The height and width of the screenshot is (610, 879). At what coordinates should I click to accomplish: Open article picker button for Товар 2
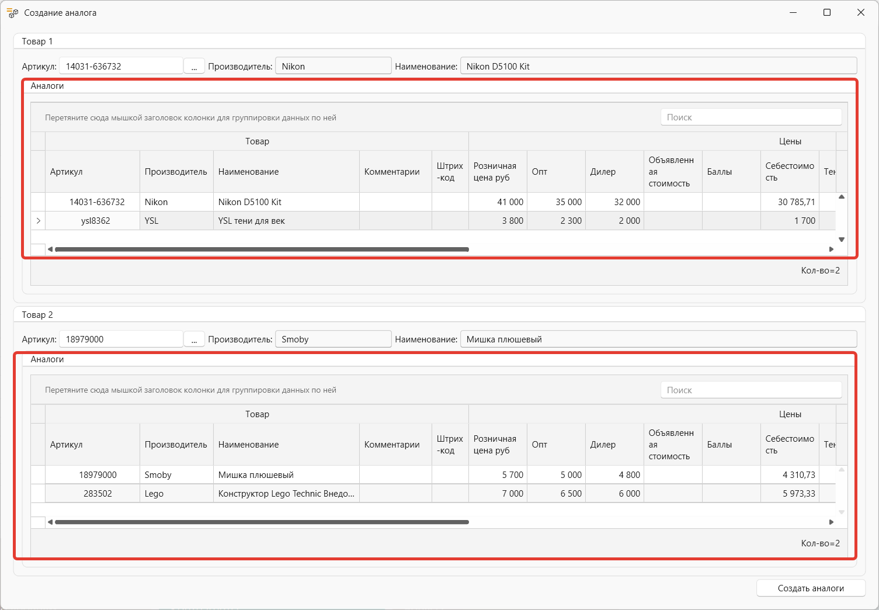(x=194, y=339)
